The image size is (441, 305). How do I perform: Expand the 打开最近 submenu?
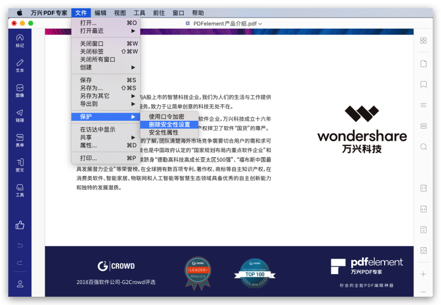(x=106, y=31)
